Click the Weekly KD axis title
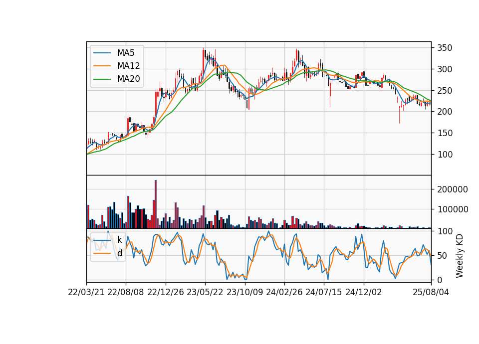This screenshot has width=479, height=344. (x=460, y=256)
